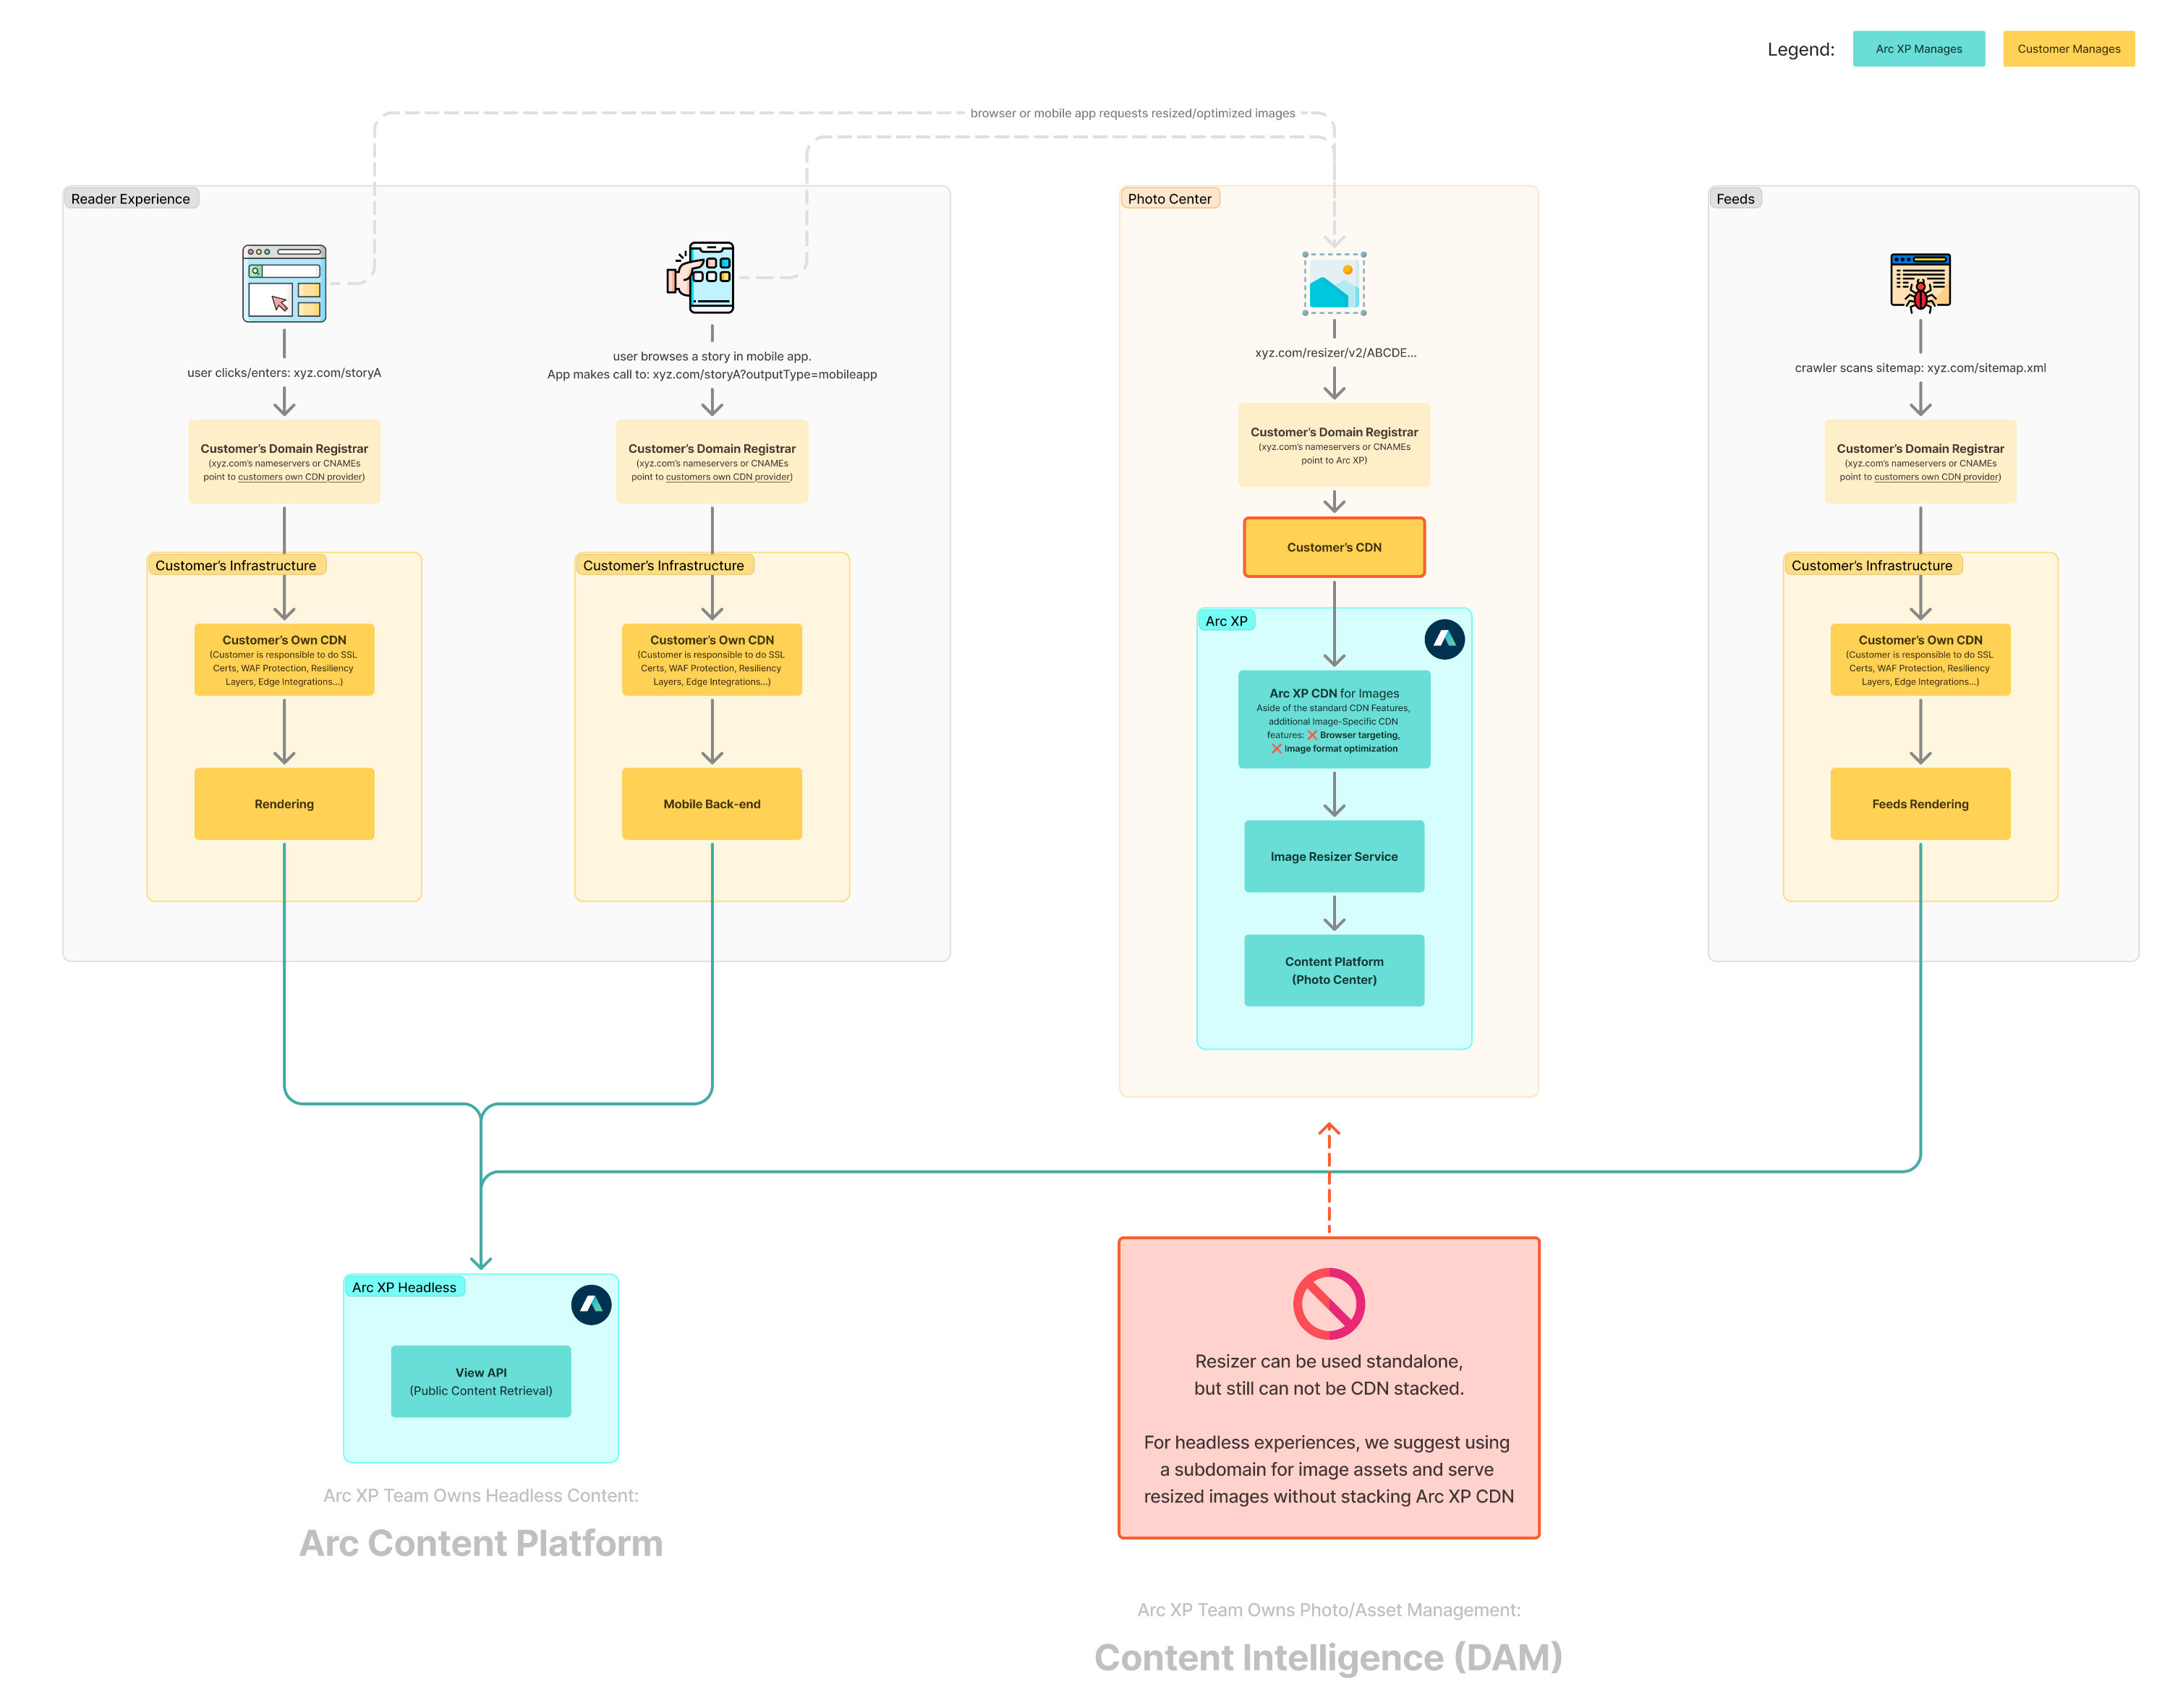Click 'browser or mobile app requests resized/optimized images' label
This screenshot has width=2170, height=1708.
pyautogui.click(x=1132, y=113)
